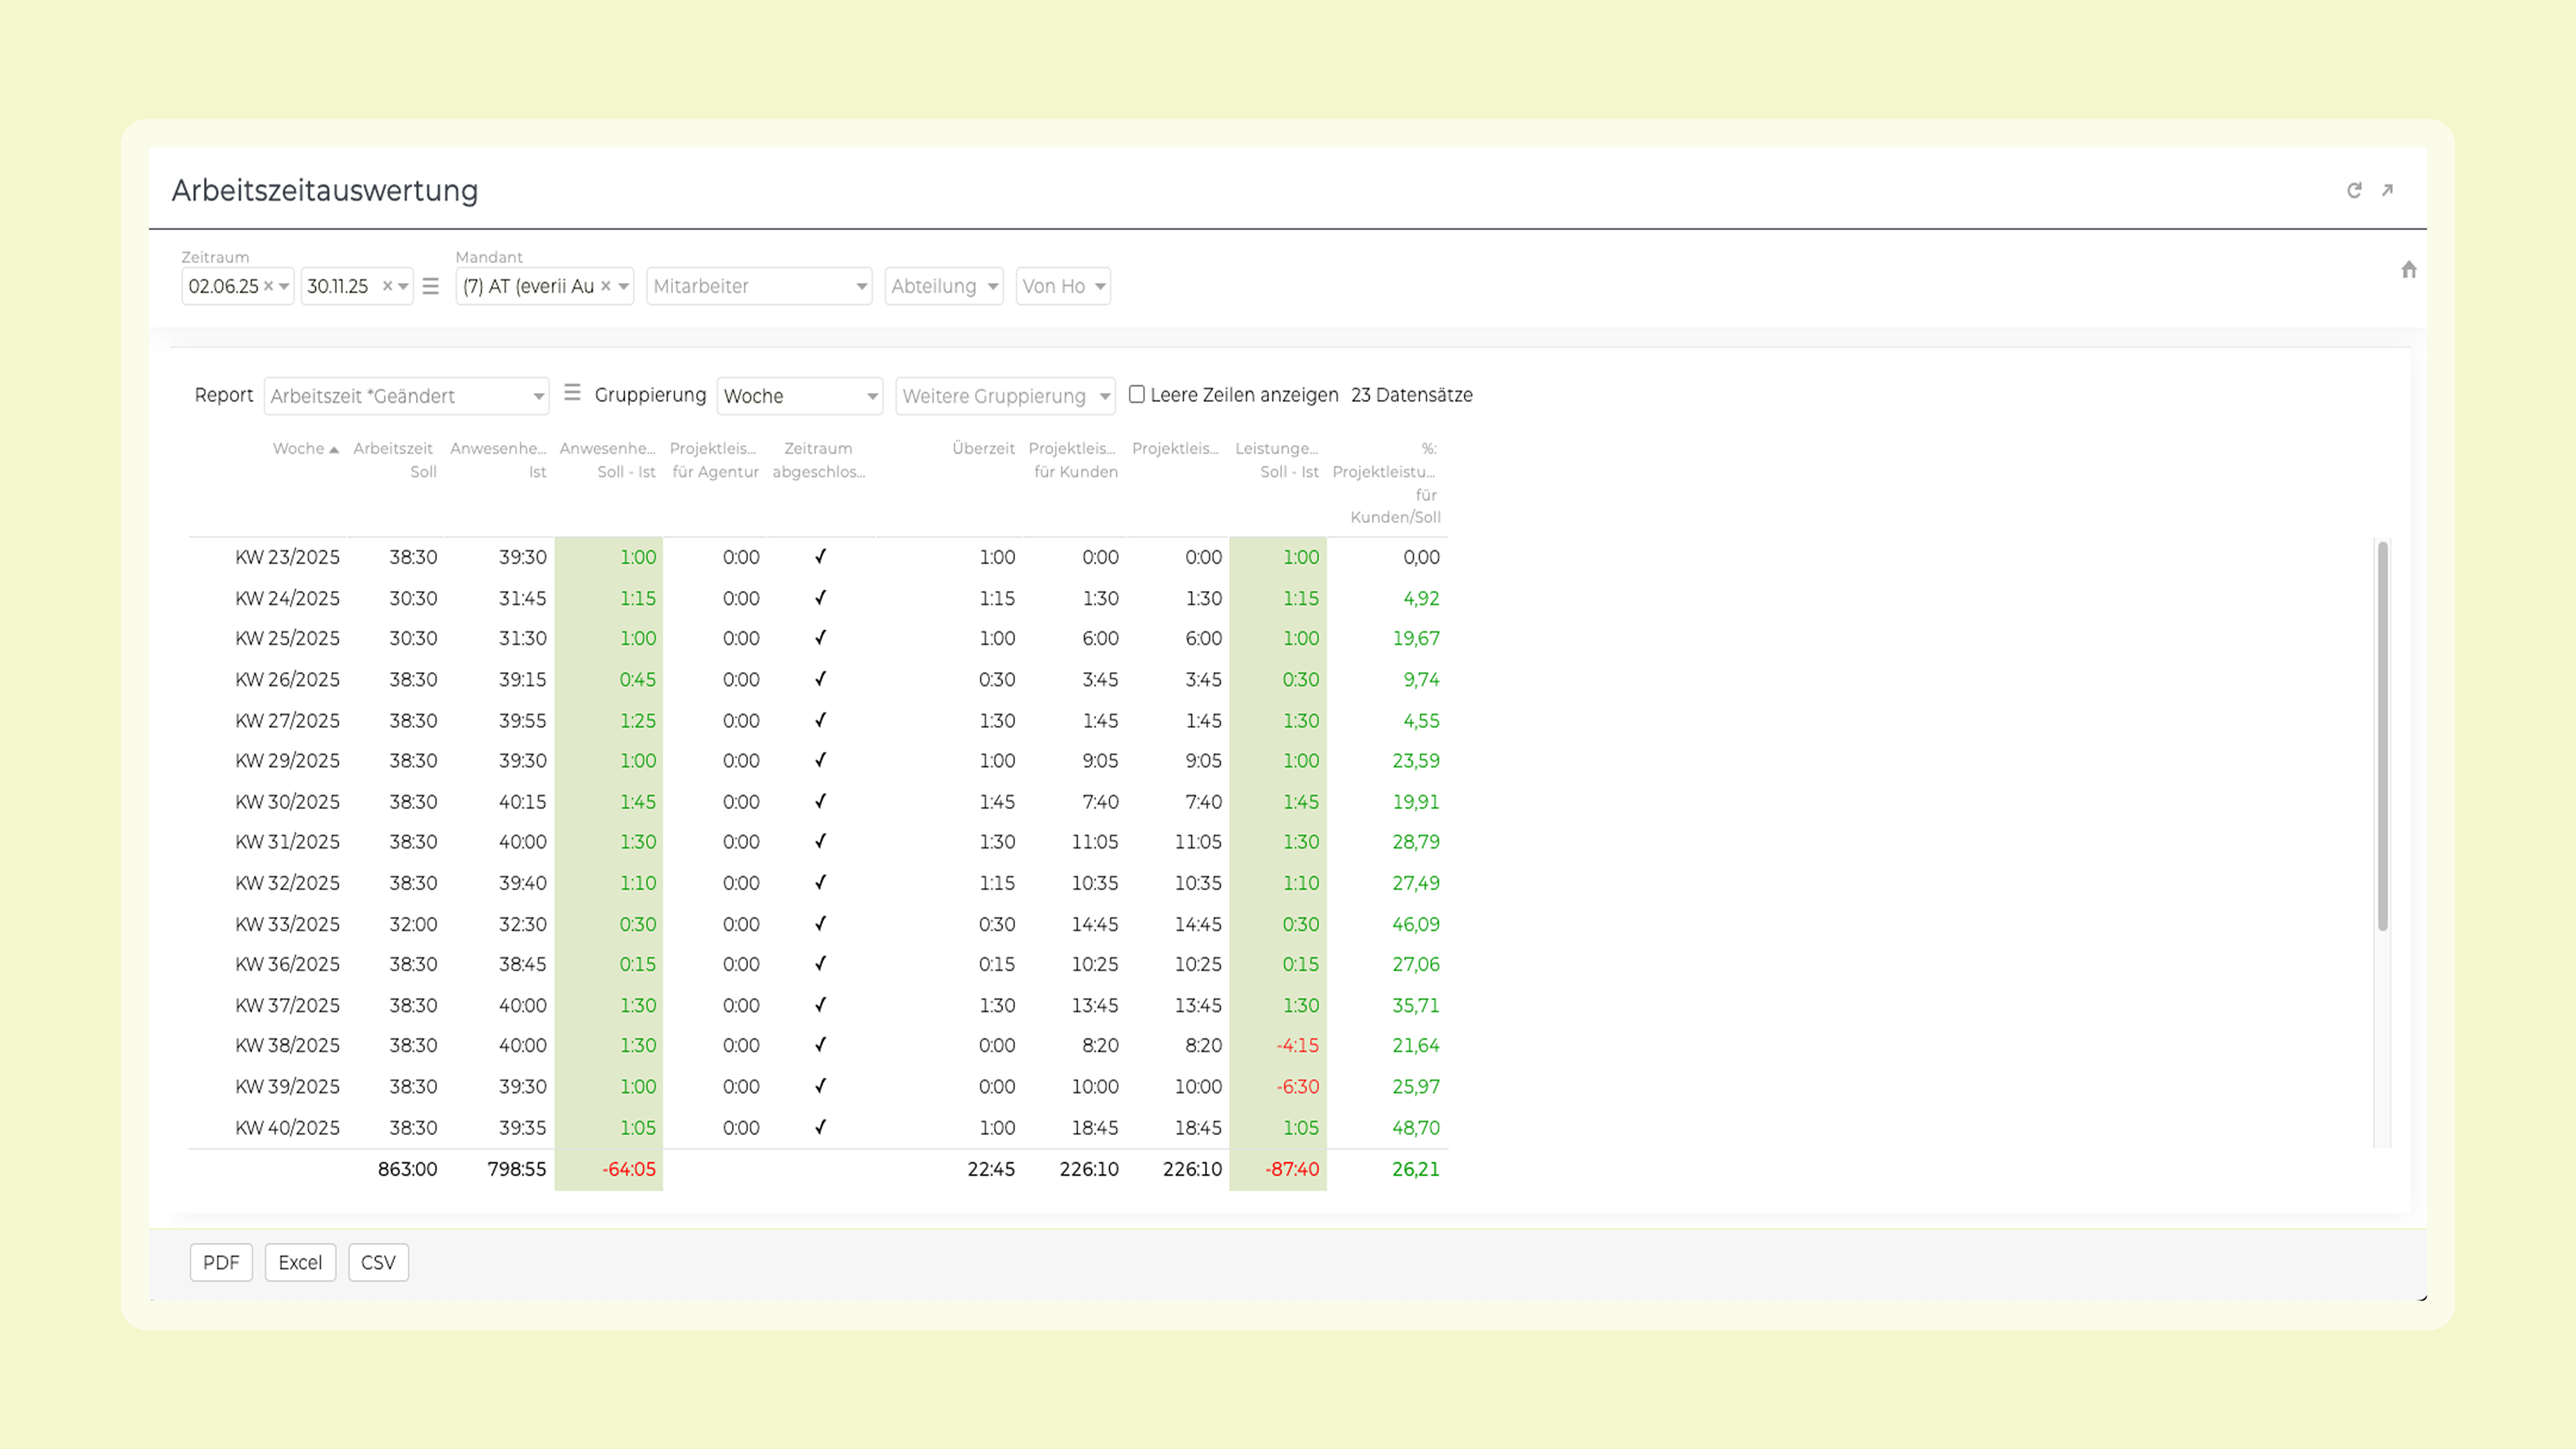Open hamburger menu next to date range
This screenshot has width=2576, height=1449.
(x=431, y=287)
